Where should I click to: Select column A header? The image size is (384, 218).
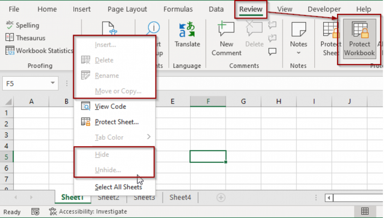point(31,101)
